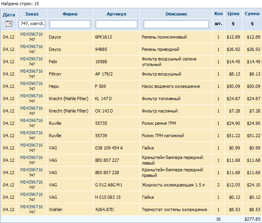Sort table by Заказ column header
Viewport: 262px width, 223px height.
[32, 14]
